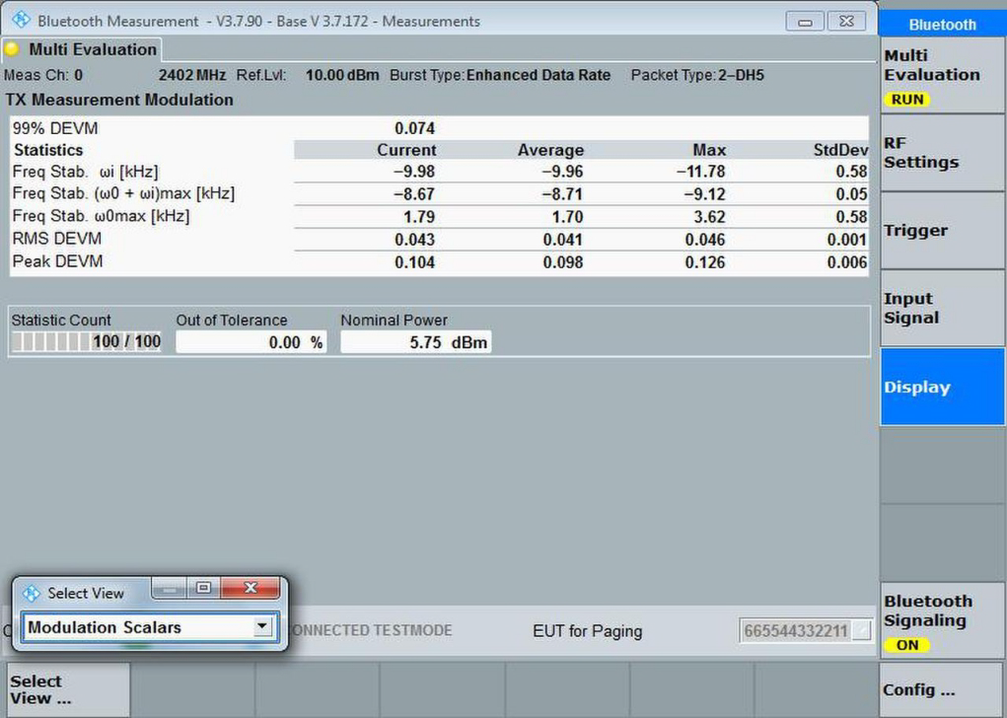Open the Config ... softkey
The width and height of the screenshot is (1007, 718).
tap(942, 689)
